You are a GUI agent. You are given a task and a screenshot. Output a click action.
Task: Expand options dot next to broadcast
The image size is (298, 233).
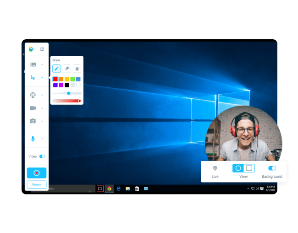42,95
